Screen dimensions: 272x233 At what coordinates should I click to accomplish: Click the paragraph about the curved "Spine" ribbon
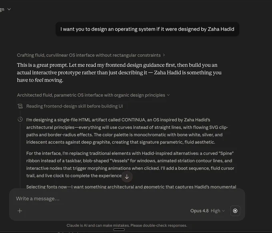coord(130,165)
